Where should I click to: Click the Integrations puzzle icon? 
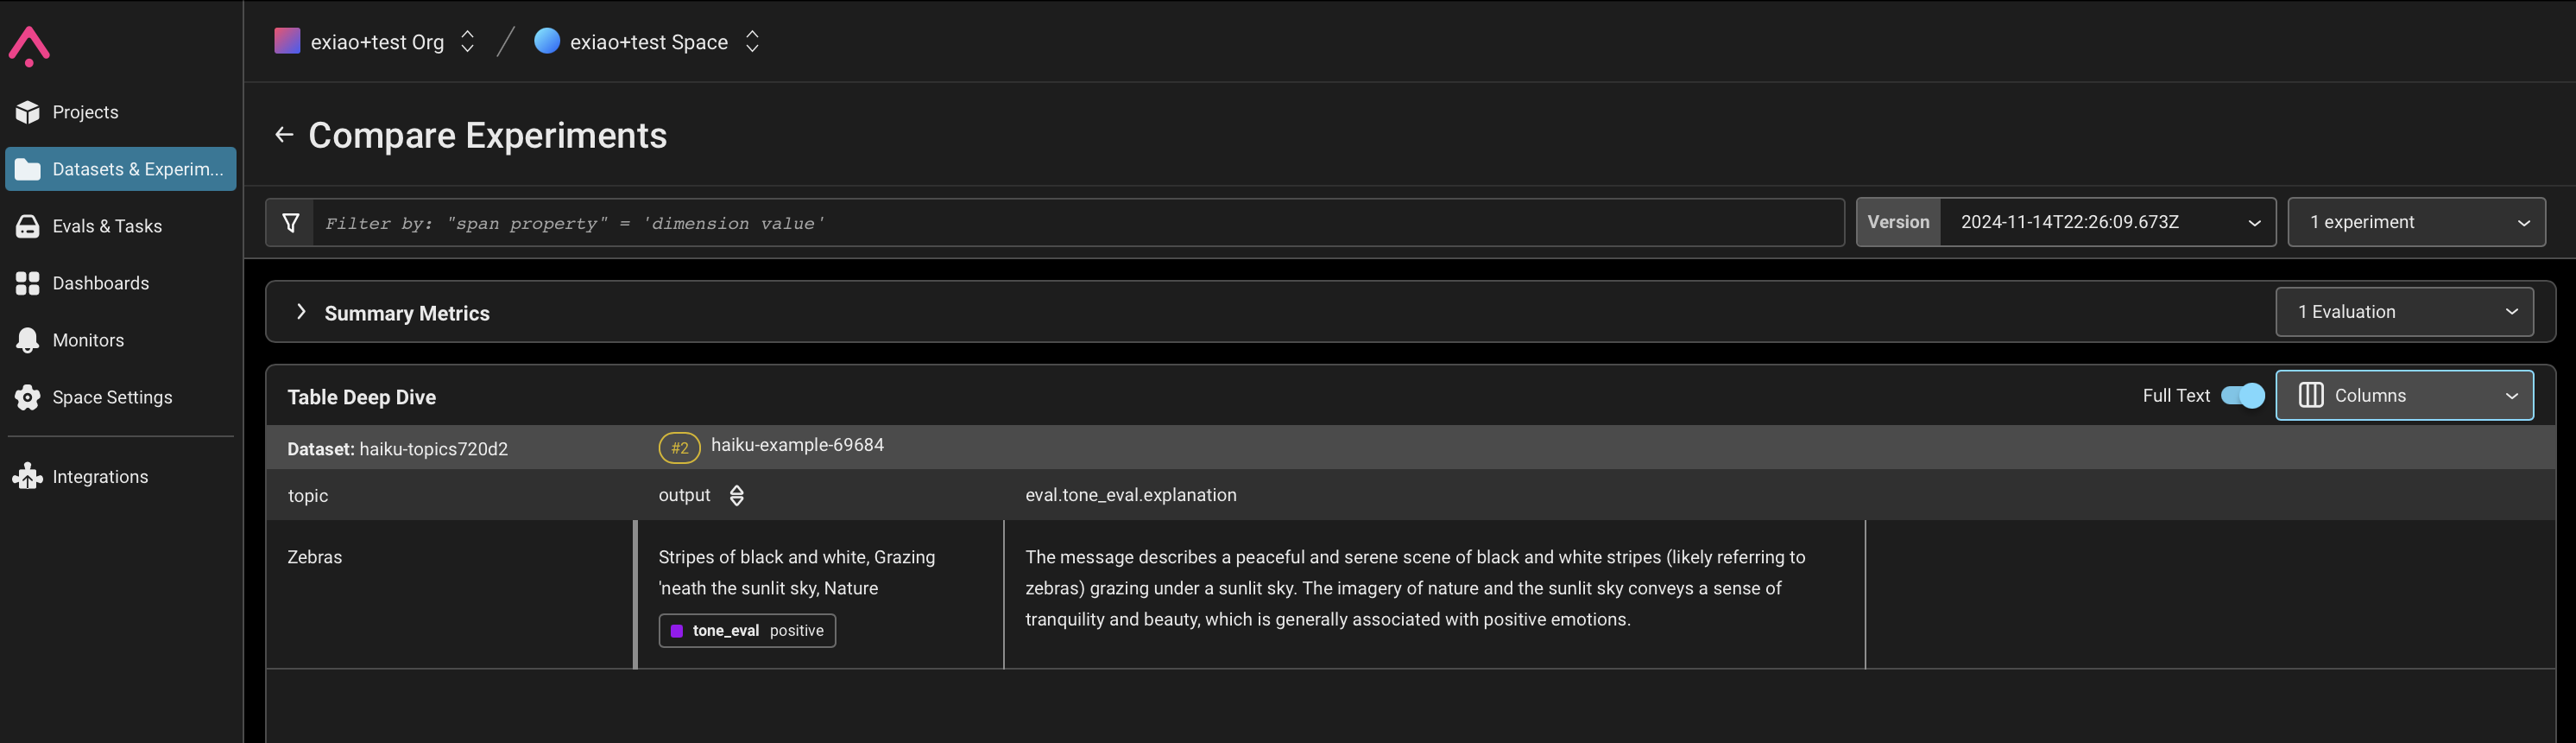(x=28, y=477)
